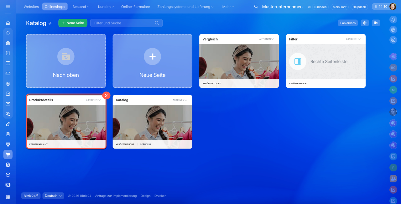This screenshot has height=204, width=401.
Task: Open Aktionen dropdown on Vergleich card
Action: pos(267,39)
